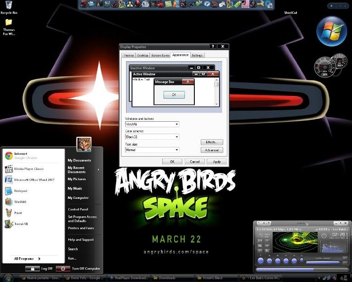
Task: Click the yellow radiation triangle dock icon
Action: coord(130,4)
